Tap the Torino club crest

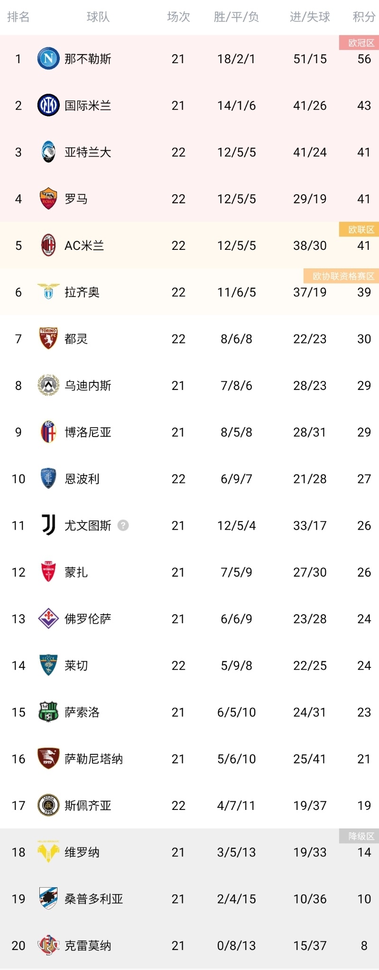(48, 339)
